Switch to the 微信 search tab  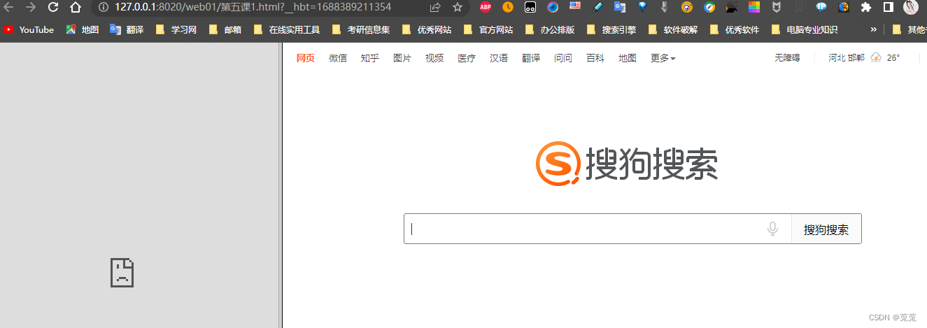[x=338, y=58]
